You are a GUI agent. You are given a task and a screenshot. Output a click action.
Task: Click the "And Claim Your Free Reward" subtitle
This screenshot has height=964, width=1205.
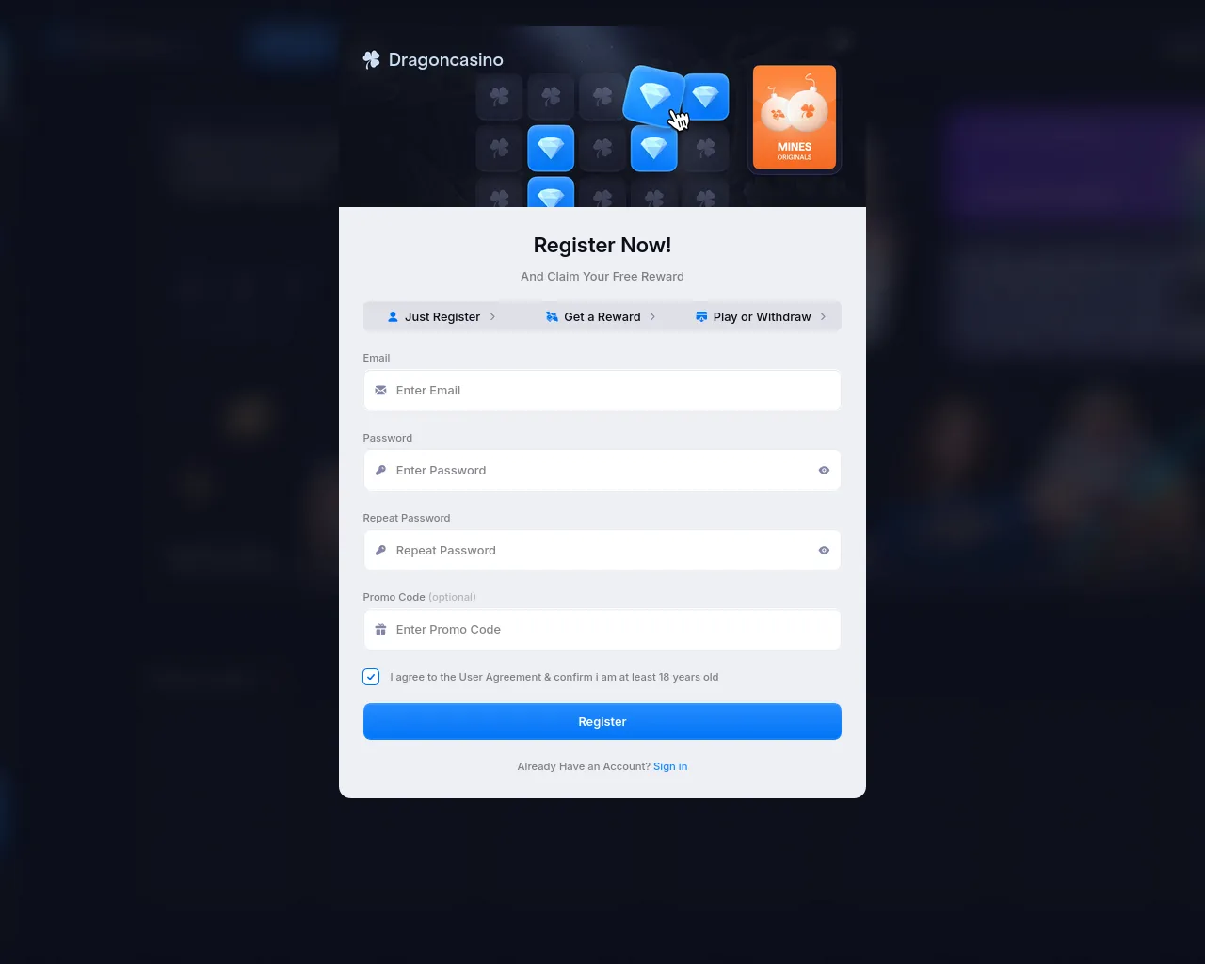[x=602, y=277]
